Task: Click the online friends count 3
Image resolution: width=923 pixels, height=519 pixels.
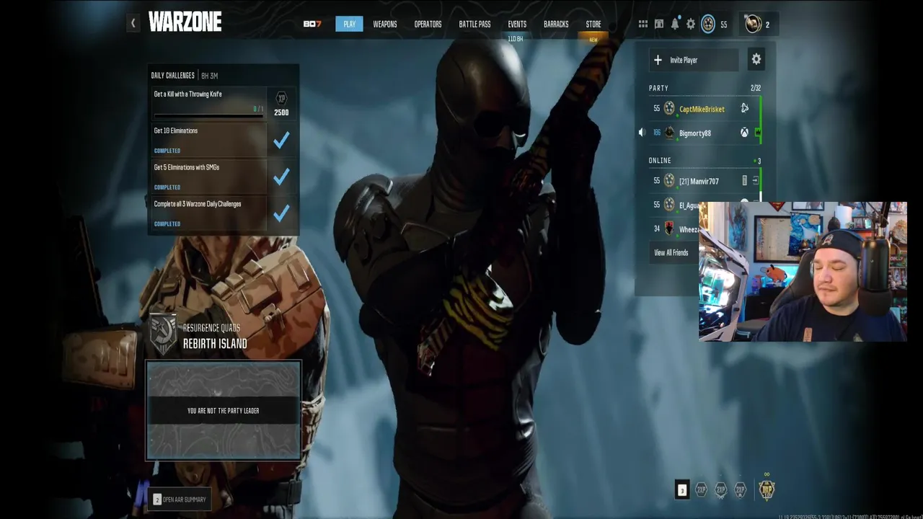Action: point(758,161)
